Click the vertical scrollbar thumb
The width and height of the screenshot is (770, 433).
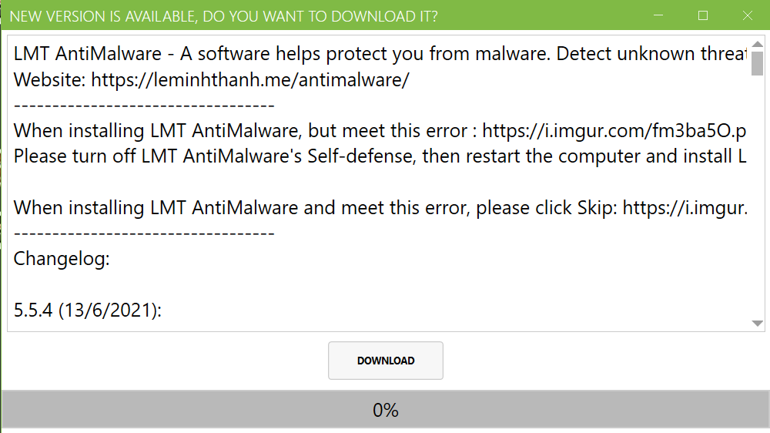coord(757,65)
